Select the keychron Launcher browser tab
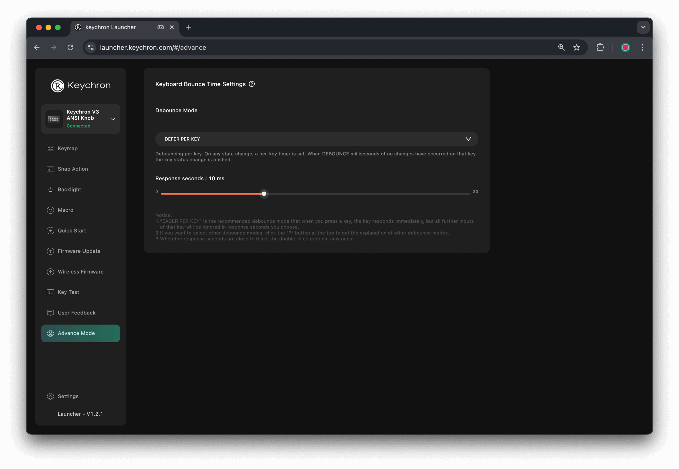This screenshot has height=469, width=679. 125,27
